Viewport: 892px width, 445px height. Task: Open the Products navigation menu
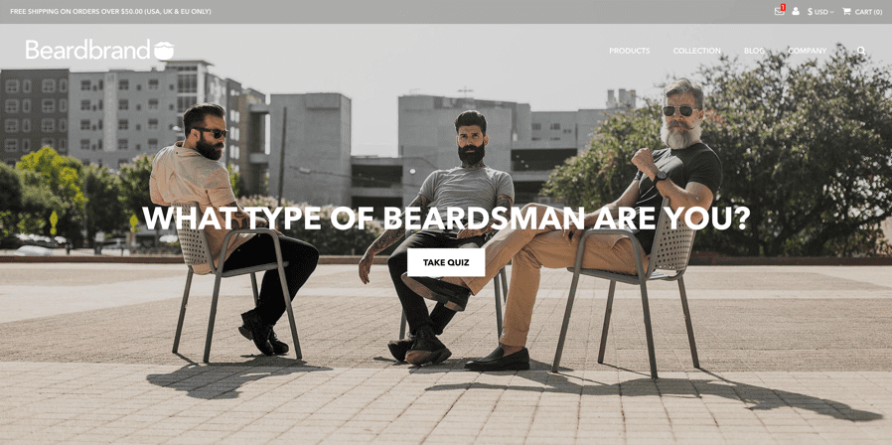629,51
